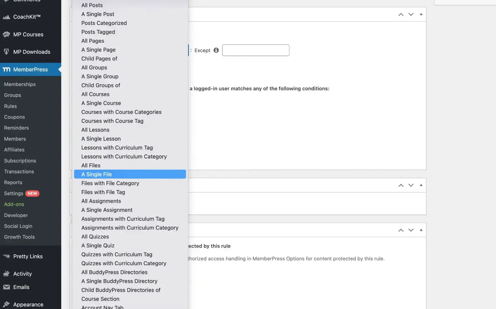Open the Add-ons link
496x309 pixels.
pyautogui.click(x=14, y=204)
